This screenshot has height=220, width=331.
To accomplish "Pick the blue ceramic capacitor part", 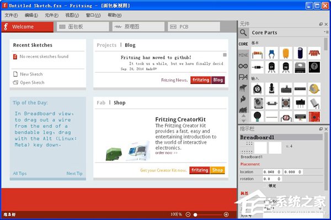I will pos(271,53).
